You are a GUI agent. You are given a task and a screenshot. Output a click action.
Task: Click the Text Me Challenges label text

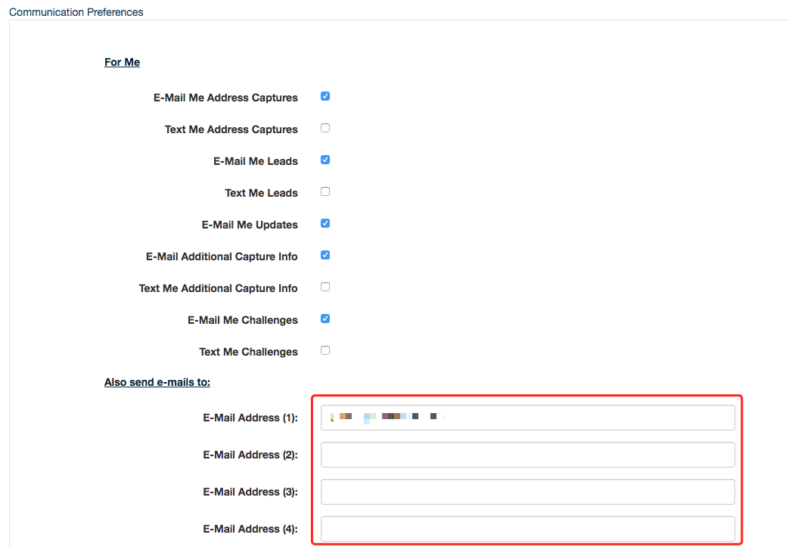click(x=248, y=352)
